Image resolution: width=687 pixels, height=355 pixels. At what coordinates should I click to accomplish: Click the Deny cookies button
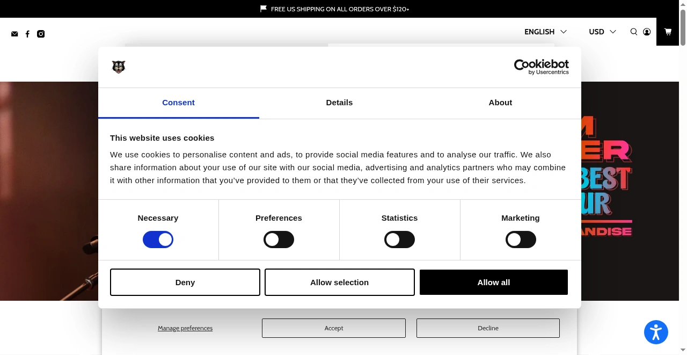[185, 282]
